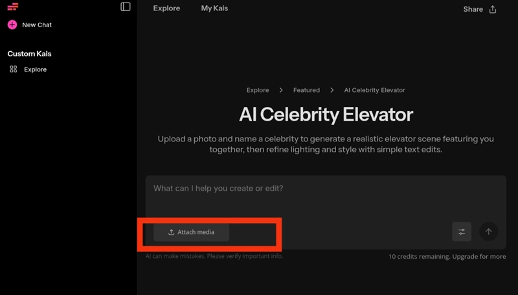
Task: Click the share upload icon
Action: tap(493, 10)
